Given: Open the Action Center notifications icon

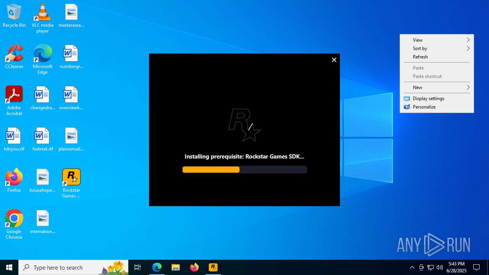Looking at the screenshot, I should [476, 267].
